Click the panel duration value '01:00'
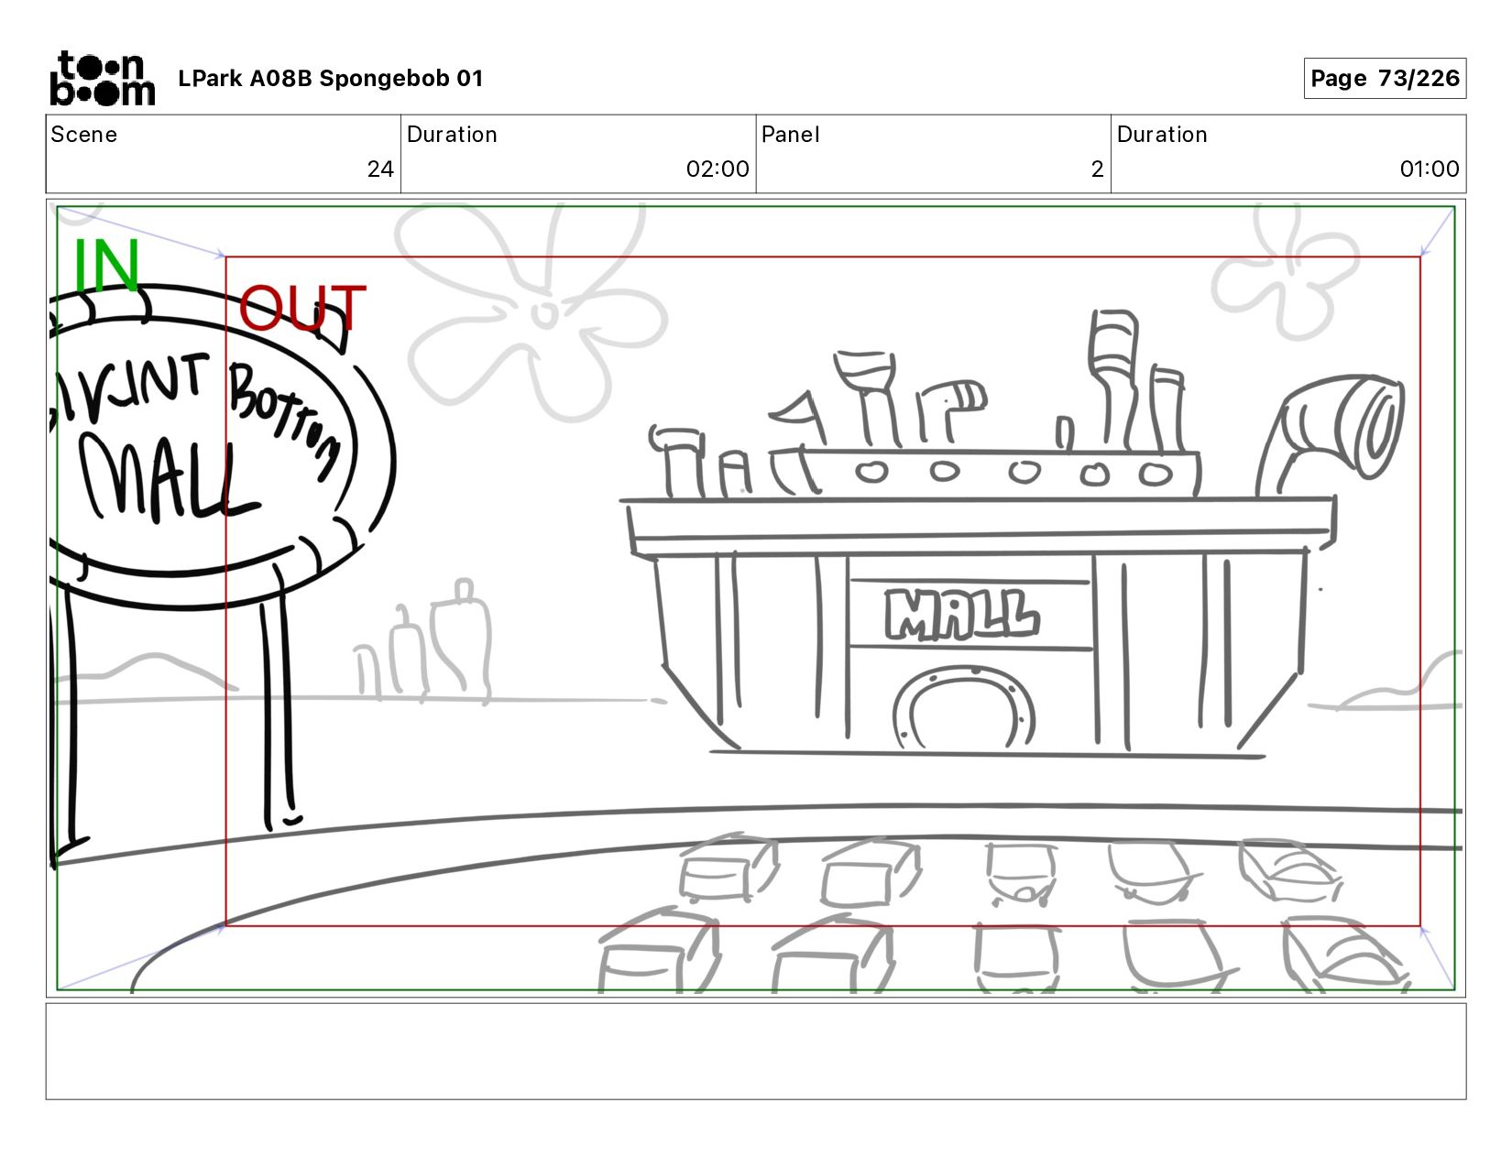 click(1430, 169)
